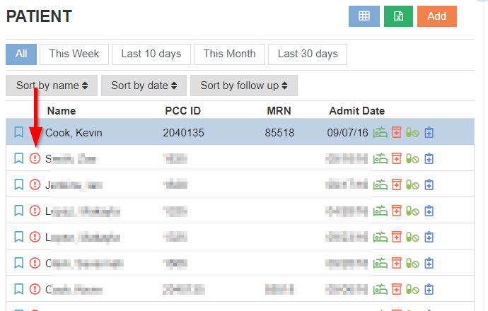Select the All filter tab
This screenshot has height=311, width=488.
point(21,54)
